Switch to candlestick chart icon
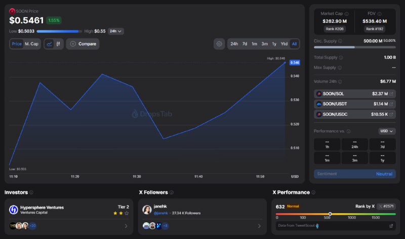The height and width of the screenshot is (239, 405). (58, 44)
